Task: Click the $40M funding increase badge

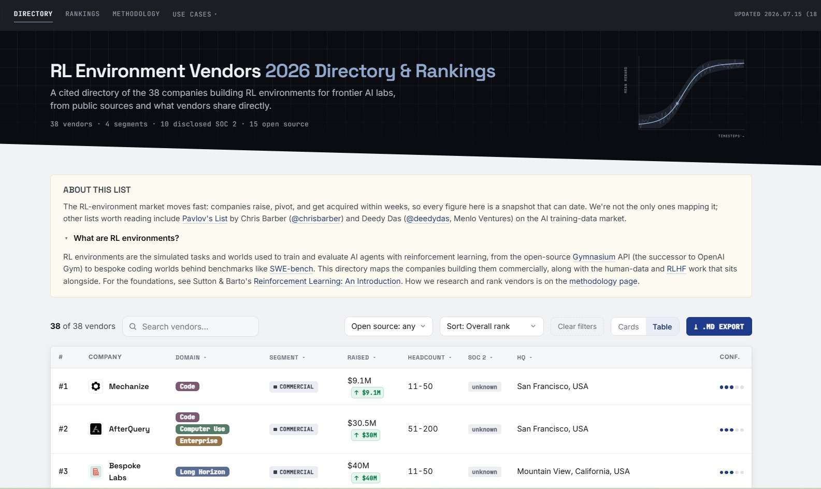Action: [x=366, y=478]
